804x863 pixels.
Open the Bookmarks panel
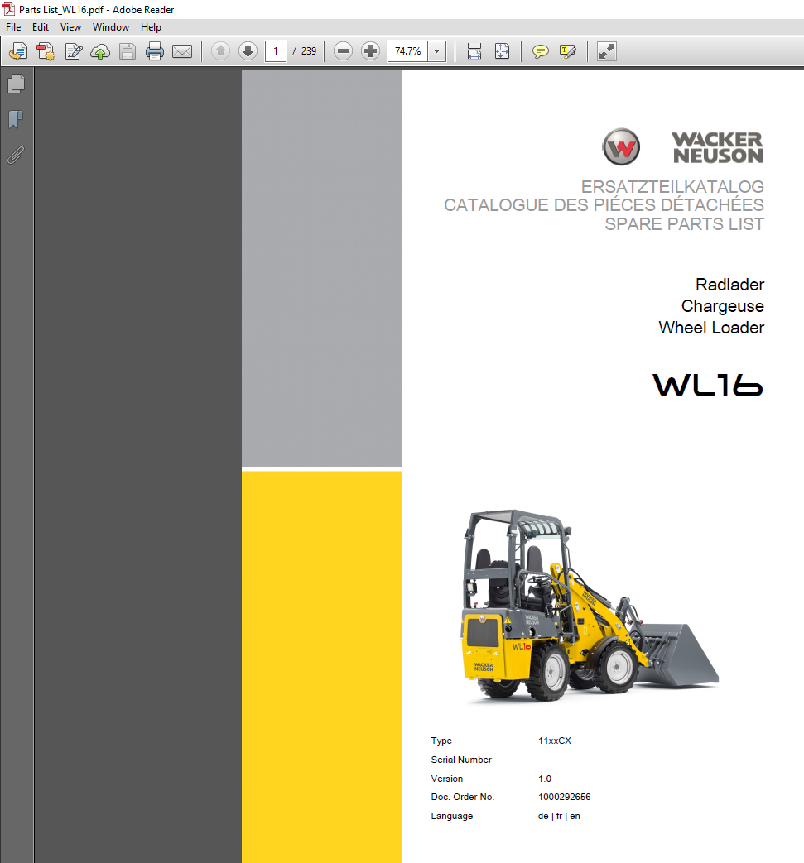pyautogui.click(x=15, y=119)
